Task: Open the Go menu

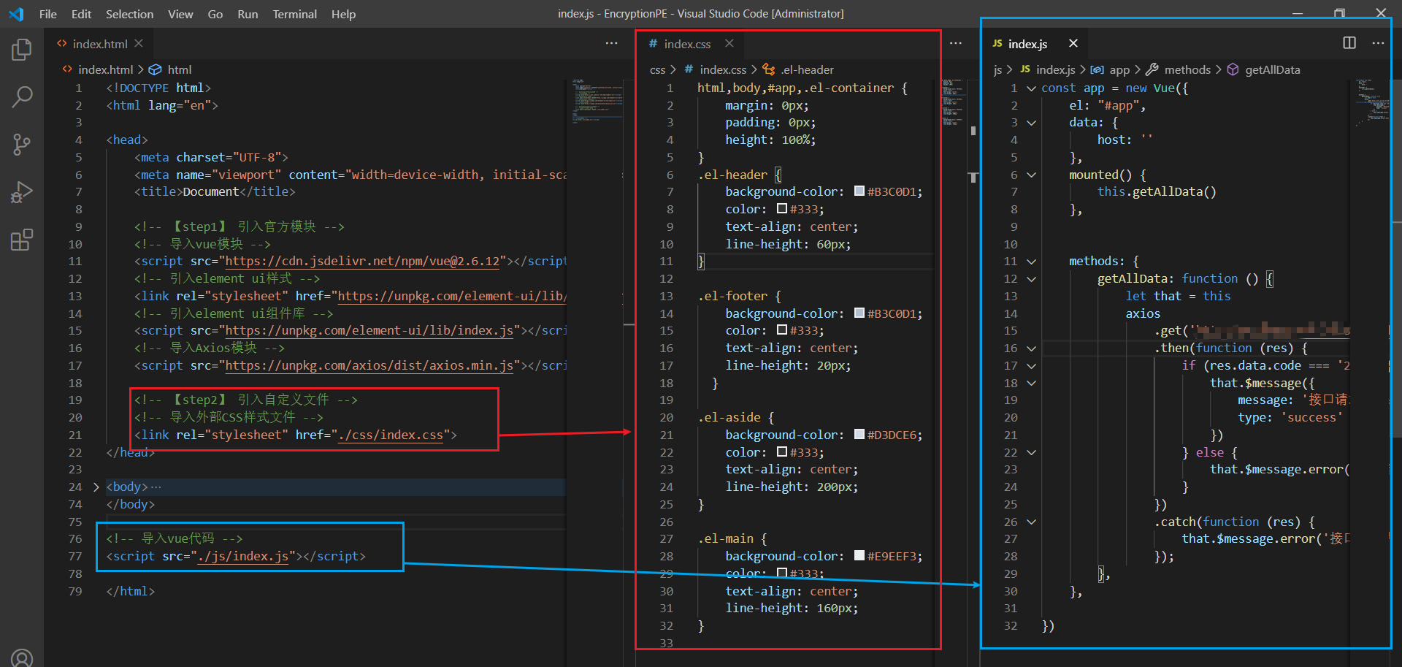Action: tap(215, 14)
